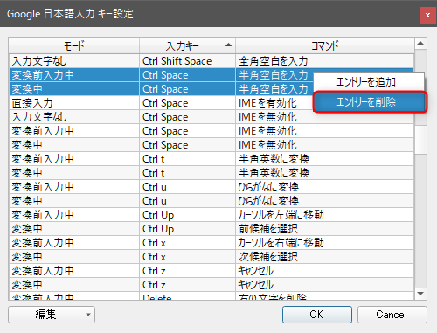This screenshot has width=437, height=333.
Task: Click 'Ctrl x' in the 次候補を選択 row
Action: [187, 257]
